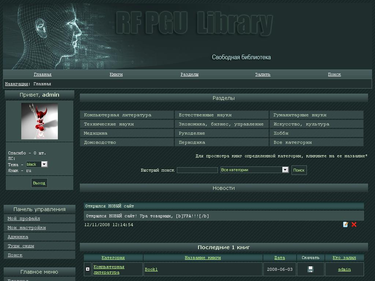This screenshot has height=281, width=375.
Task: Open 'Книги' in the top navigation
Action: point(116,74)
